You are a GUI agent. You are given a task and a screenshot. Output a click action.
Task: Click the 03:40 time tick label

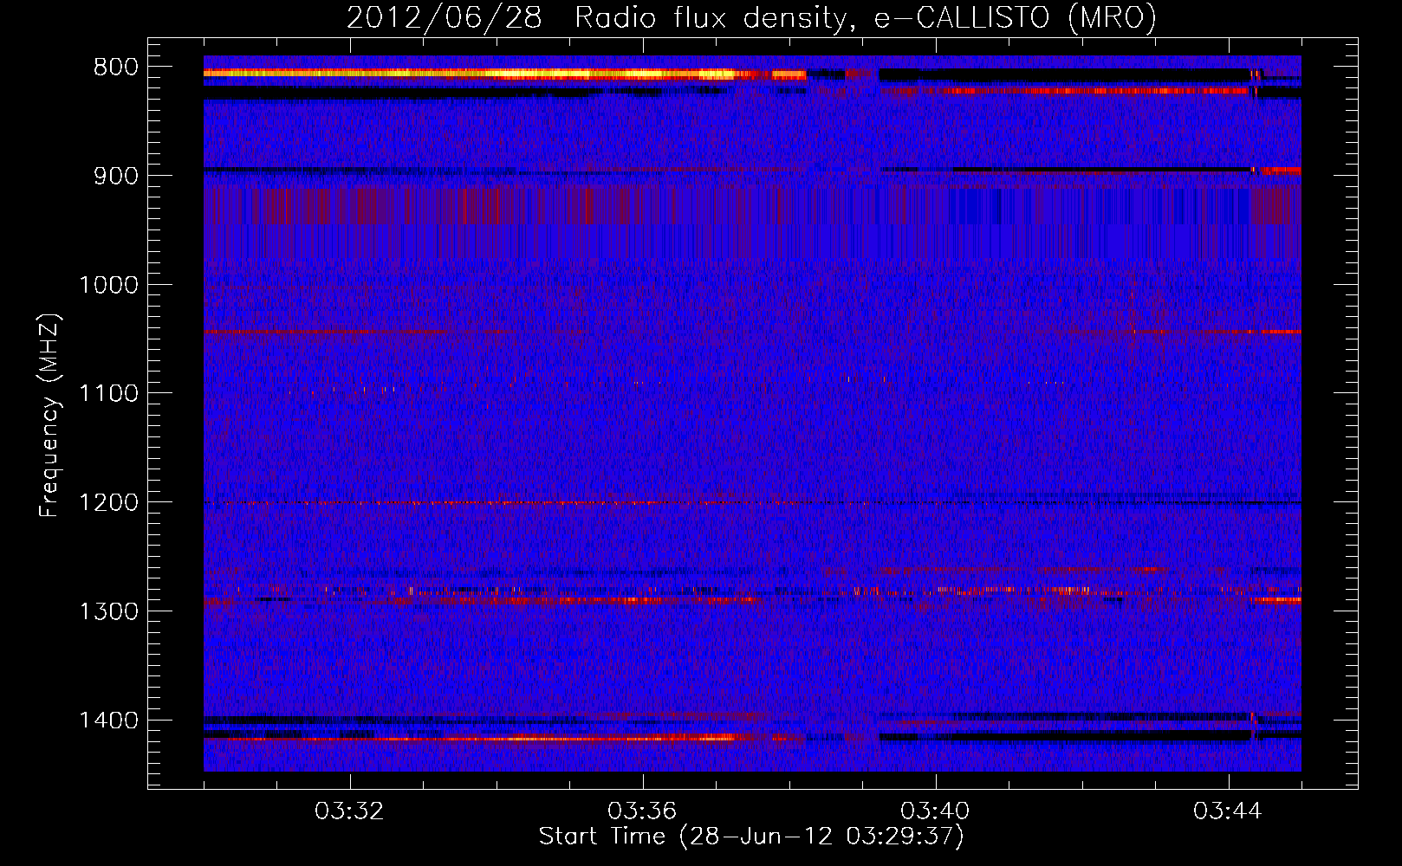935,811
